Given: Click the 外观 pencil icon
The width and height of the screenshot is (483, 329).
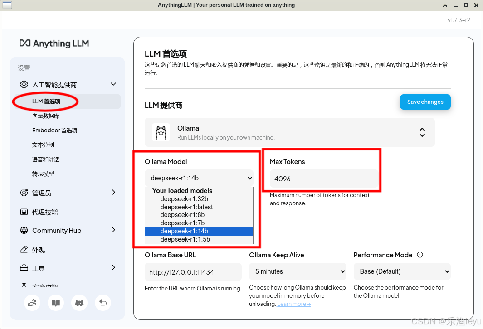Looking at the screenshot, I should [24, 249].
